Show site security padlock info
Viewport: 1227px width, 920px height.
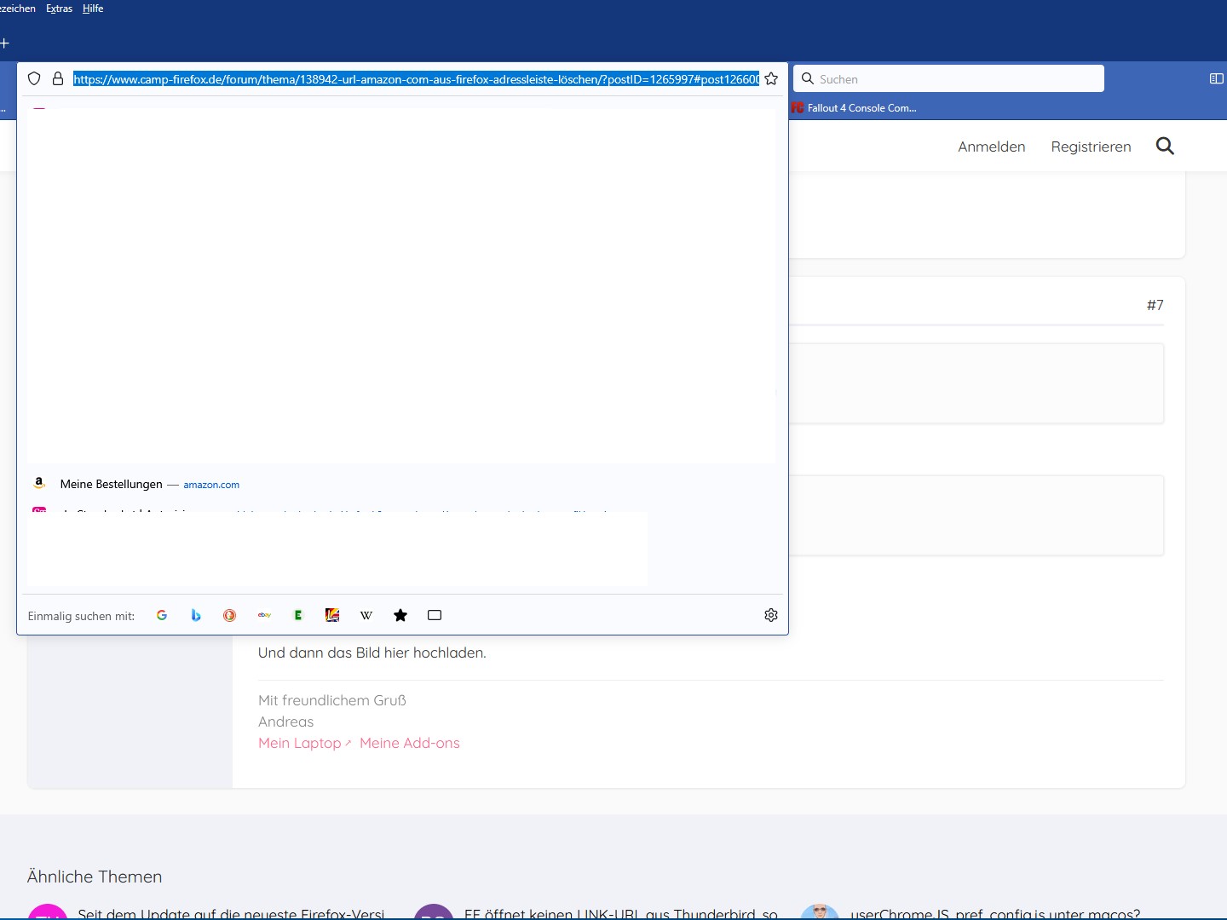click(x=58, y=79)
